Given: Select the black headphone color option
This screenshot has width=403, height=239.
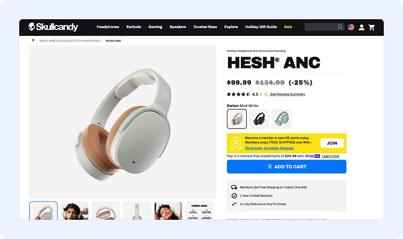Looking at the screenshot, I should pyautogui.click(x=259, y=119).
